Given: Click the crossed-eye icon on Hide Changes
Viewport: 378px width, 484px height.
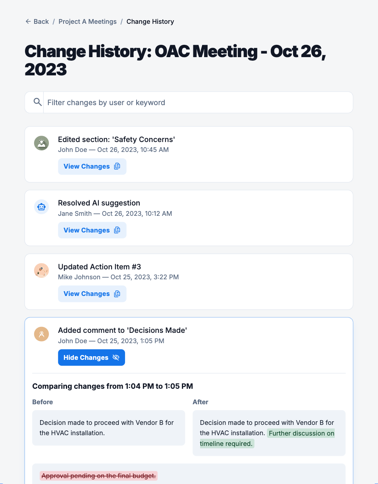Looking at the screenshot, I should click(116, 357).
